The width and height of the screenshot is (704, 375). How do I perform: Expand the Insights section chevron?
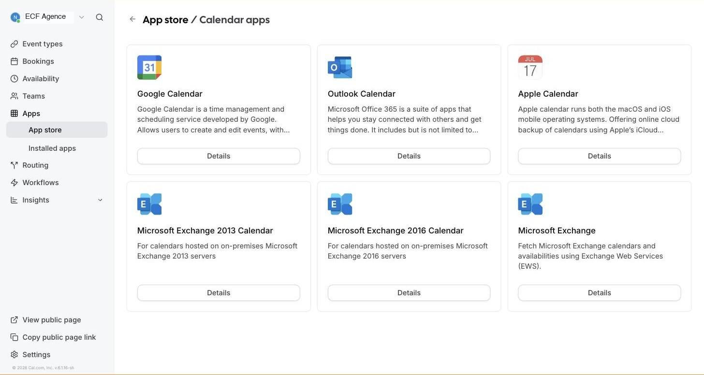[100, 200]
